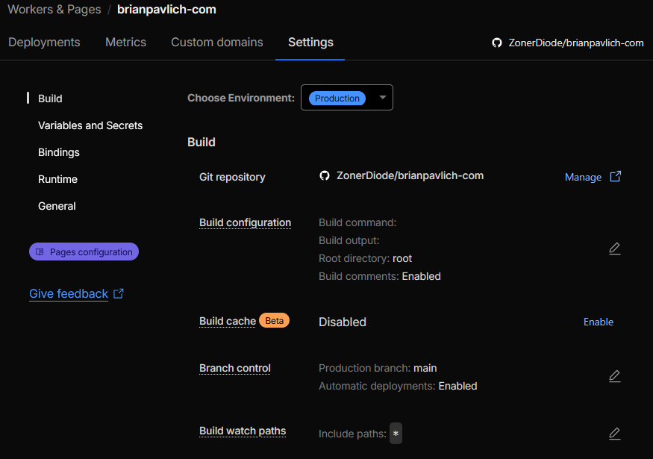653x459 pixels.
Task: Open the General settings section
Action: (56, 206)
